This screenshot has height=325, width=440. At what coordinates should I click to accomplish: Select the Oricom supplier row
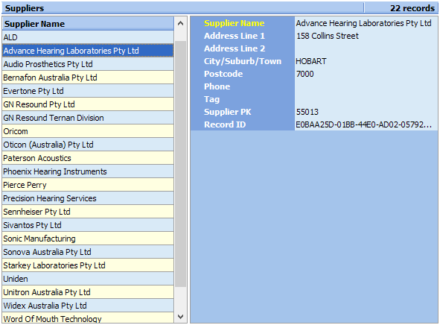click(88, 131)
